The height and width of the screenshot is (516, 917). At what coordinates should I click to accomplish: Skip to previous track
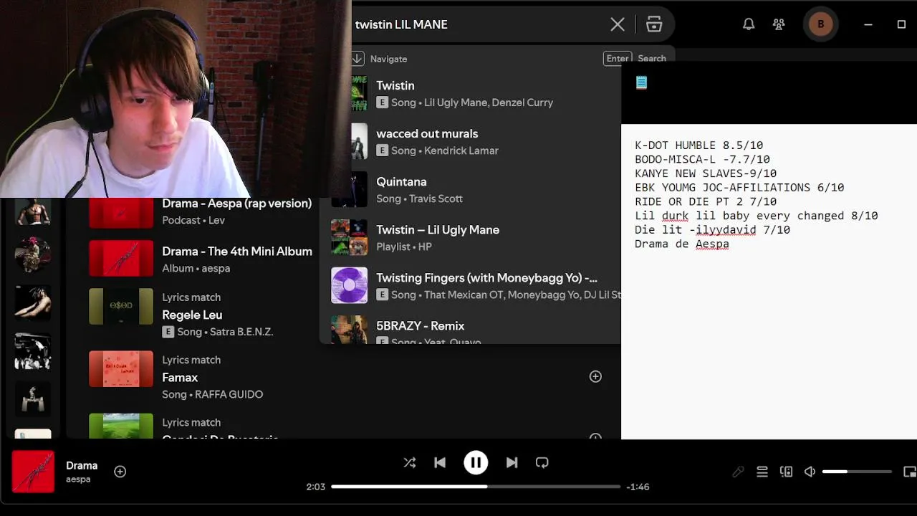[x=440, y=463]
